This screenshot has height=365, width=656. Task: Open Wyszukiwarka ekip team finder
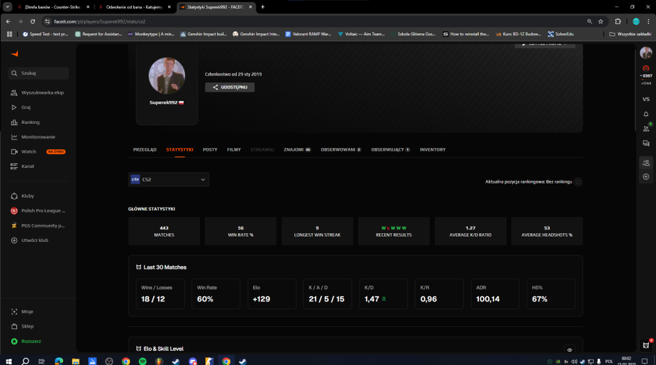(x=37, y=92)
